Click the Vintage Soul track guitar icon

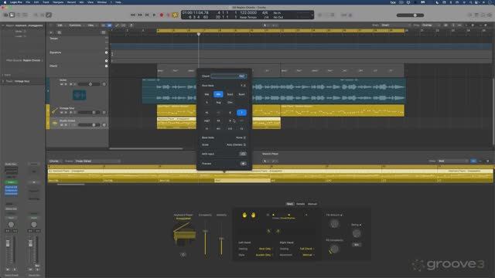55,110
